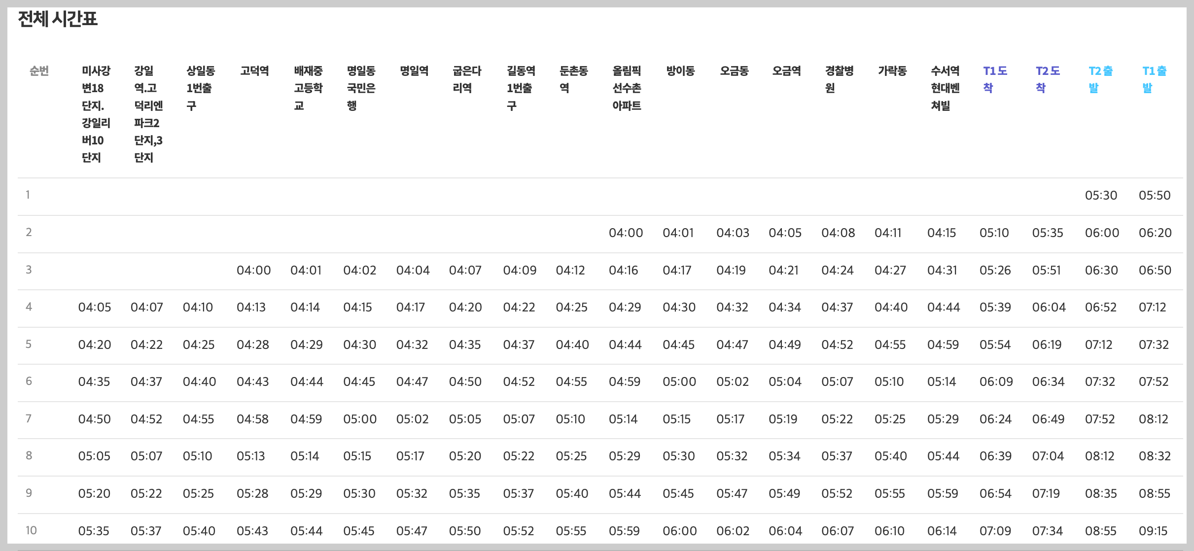
Task: Click the 오금역 column header
Action: coord(786,71)
